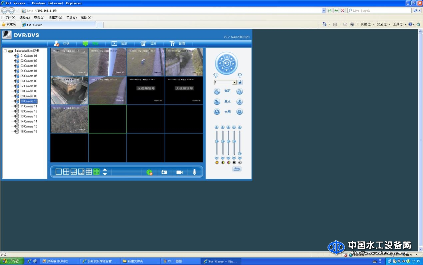This screenshot has height=265, width=423.
Task: Collapse the Embedded Net DVR tree
Action: [x=5, y=51]
